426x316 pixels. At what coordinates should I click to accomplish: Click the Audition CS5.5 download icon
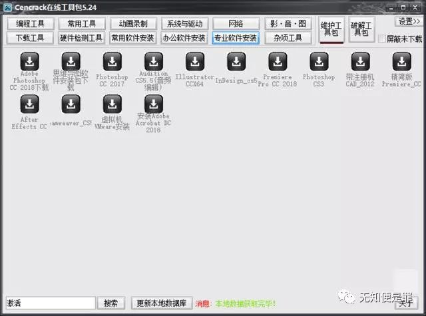(154, 61)
